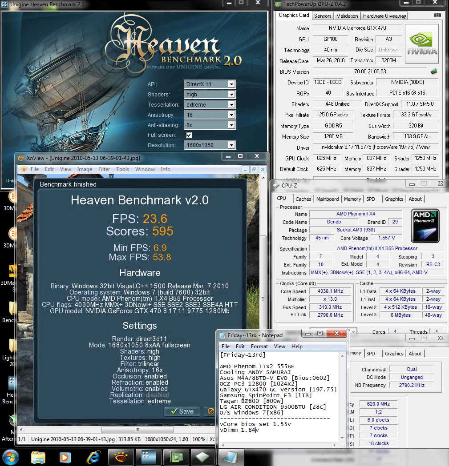Open the Resolution dropdown showing 1680x1050
The width and height of the screenshot is (449, 466).
tap(210, 145)
